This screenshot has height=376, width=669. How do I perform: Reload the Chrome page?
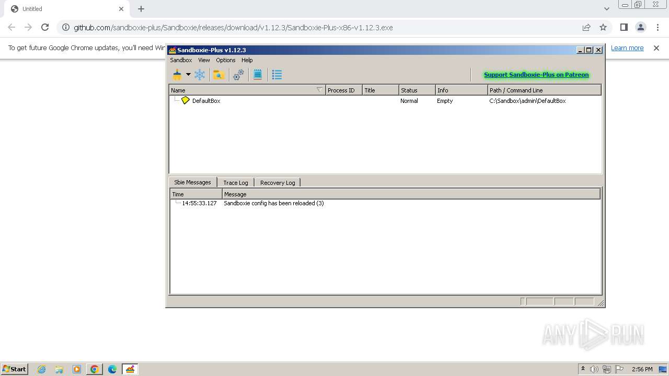coord(45,27)
